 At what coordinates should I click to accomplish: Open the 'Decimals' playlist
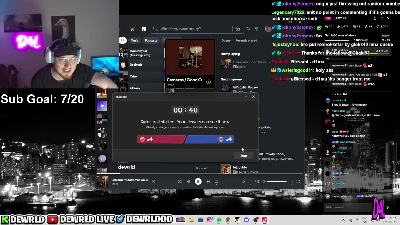point(141,65)
